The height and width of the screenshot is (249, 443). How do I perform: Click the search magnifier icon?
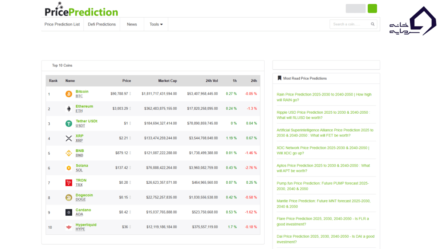click(372, 24)
